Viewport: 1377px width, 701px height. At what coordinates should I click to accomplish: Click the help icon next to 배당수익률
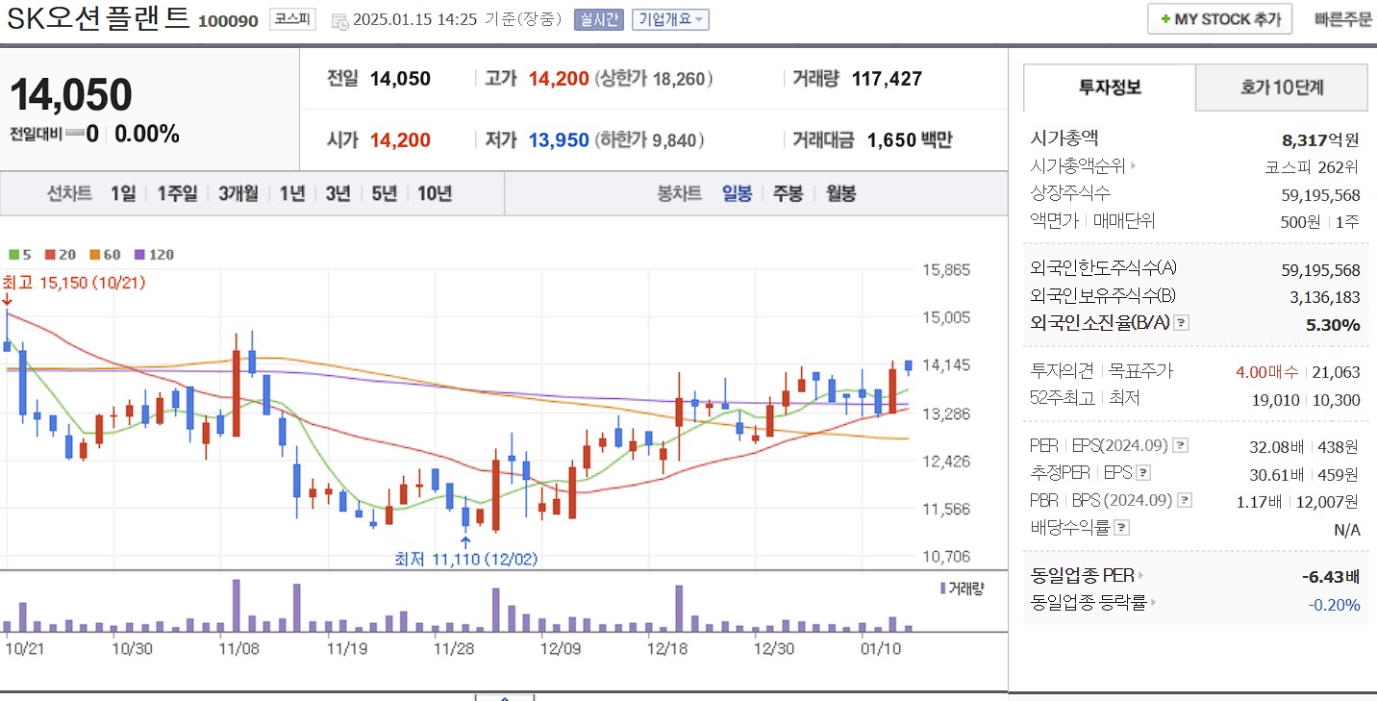[x=1122, y=528]
